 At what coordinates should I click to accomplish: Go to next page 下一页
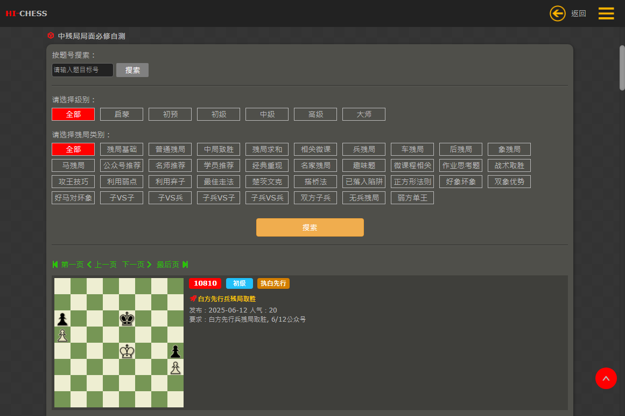pyautogui.click(x=137, y=265)
